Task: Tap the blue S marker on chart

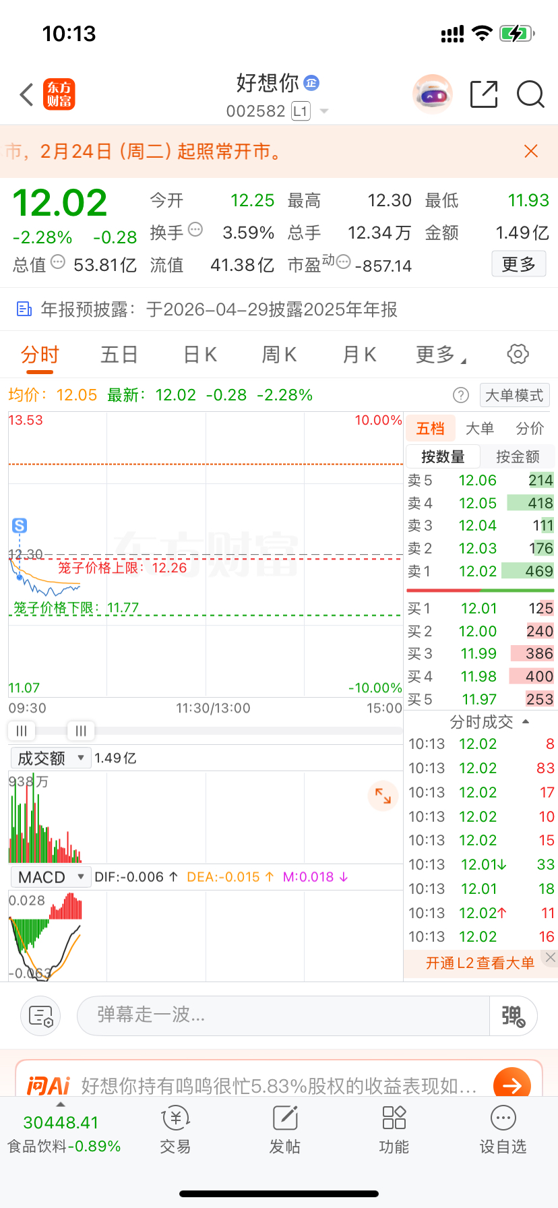Action: [x=20, y=526]
